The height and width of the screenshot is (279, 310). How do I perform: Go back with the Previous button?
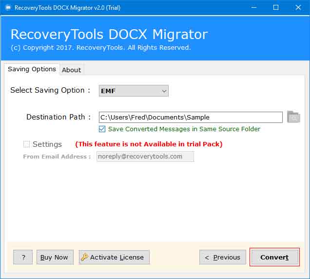coord(223,257)
